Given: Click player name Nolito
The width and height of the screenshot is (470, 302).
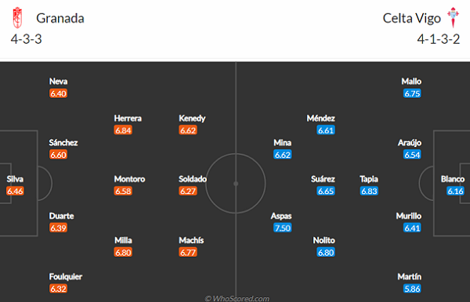Looking at the screenshot, I should click(324, 240).
